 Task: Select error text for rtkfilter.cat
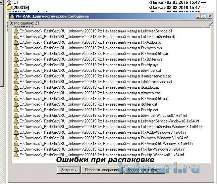88,104
